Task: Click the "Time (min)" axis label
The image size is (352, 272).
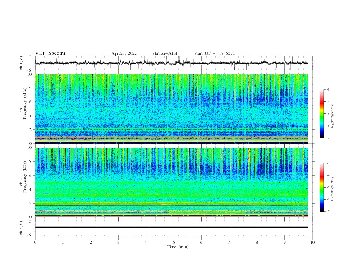Action: click(178, 247)
